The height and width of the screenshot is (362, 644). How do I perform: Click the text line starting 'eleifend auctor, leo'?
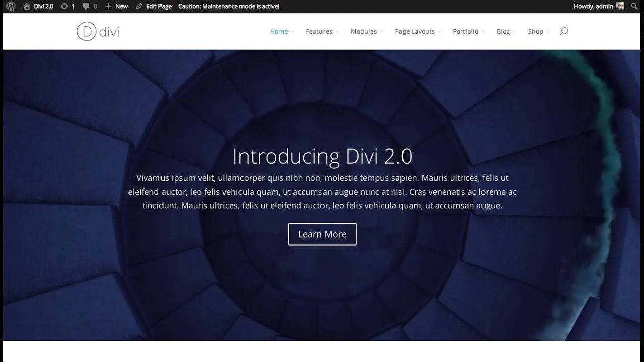tap(323, 192)
